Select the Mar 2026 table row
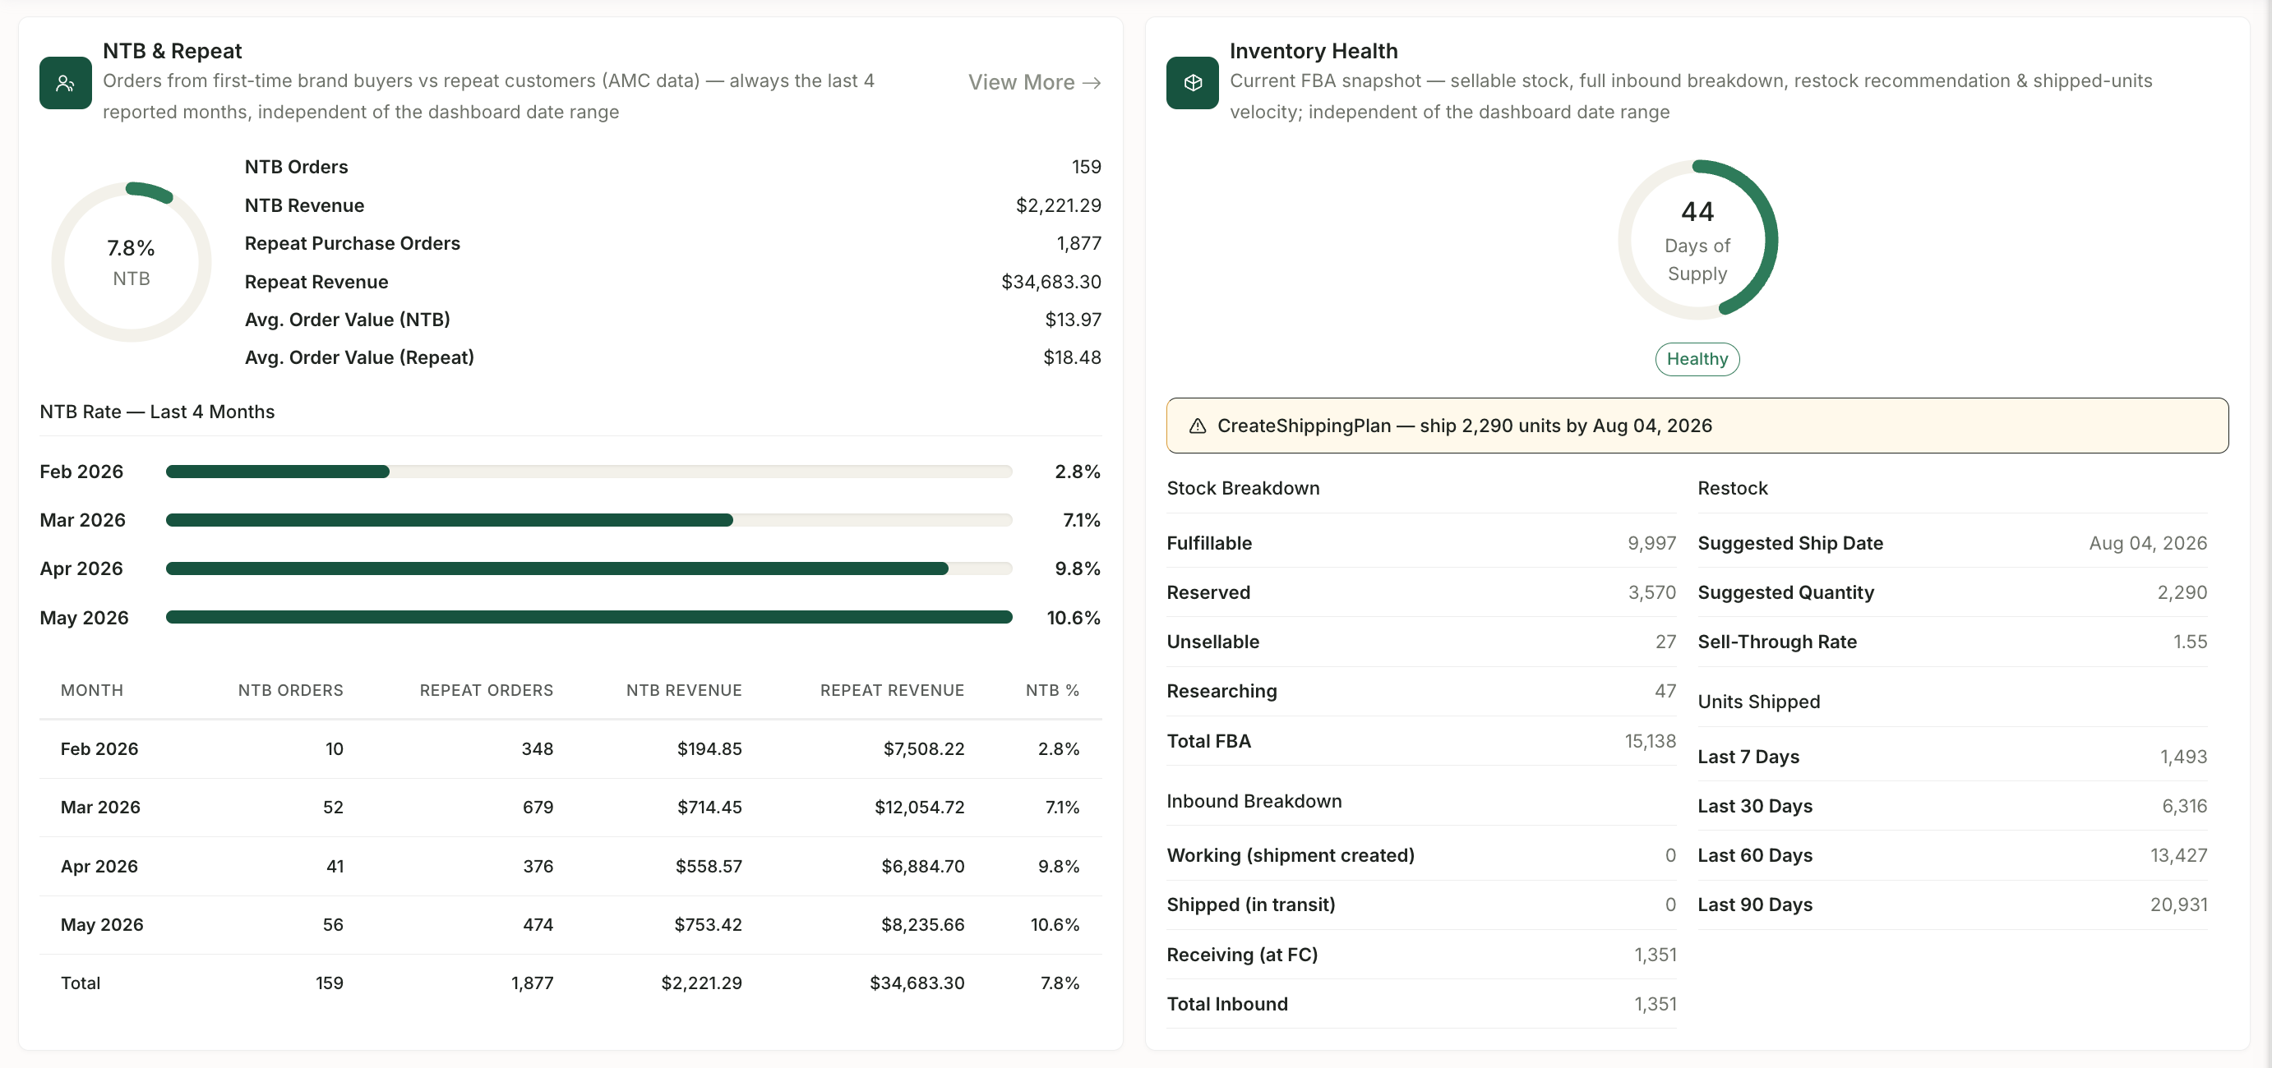 click(x=570, y=808)
